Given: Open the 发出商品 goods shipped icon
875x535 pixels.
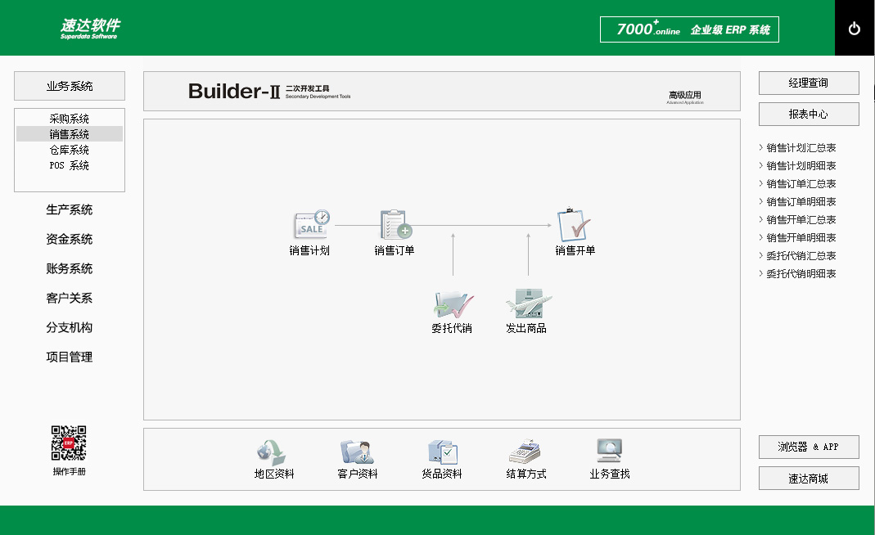Looking at the screenshot, I should click(526, 304).
